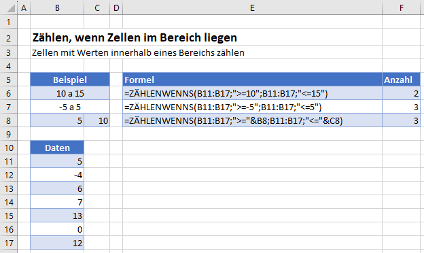Select formula referencing &B8 and &C8
This screenshot has width=424, height=253.
(252, 120)
